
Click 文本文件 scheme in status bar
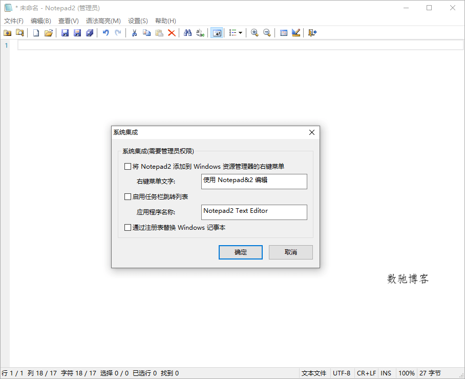[314, 373]
